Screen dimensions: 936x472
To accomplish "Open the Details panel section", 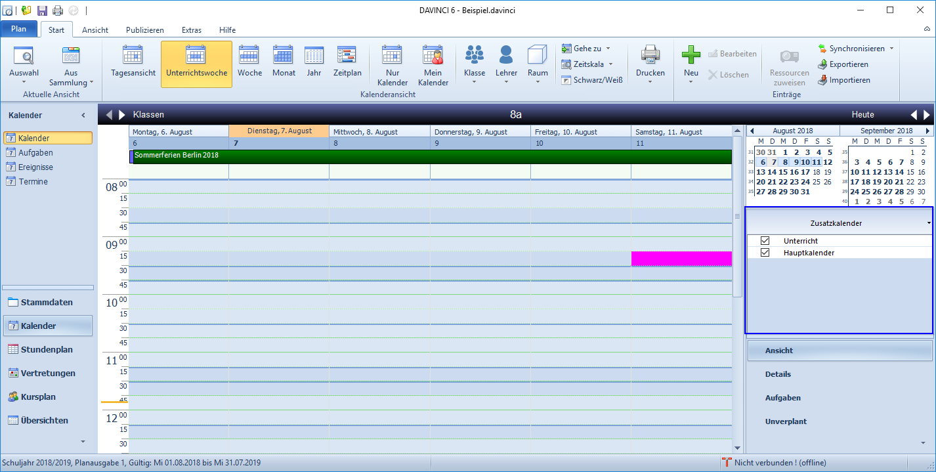I will point(778,374).
